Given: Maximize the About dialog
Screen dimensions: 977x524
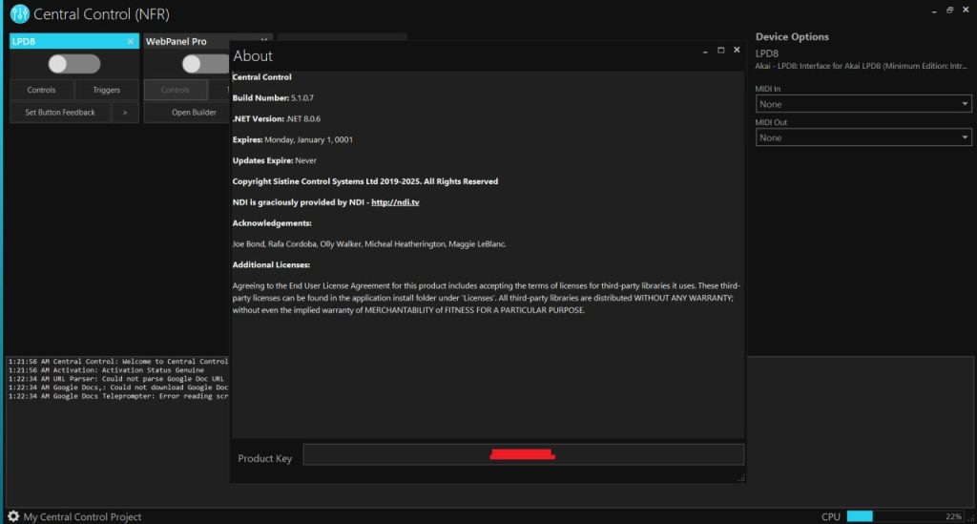Looking at the screenshot, I should 721,51.
